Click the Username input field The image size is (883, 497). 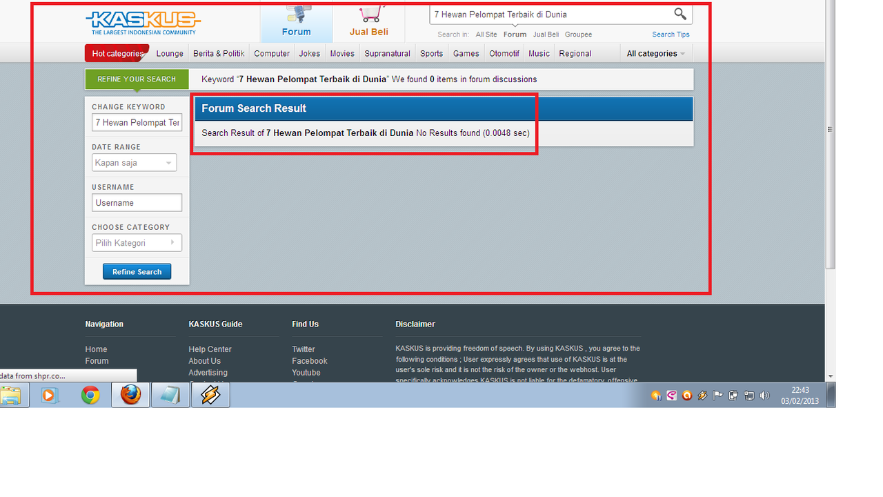tap(137, 203)
